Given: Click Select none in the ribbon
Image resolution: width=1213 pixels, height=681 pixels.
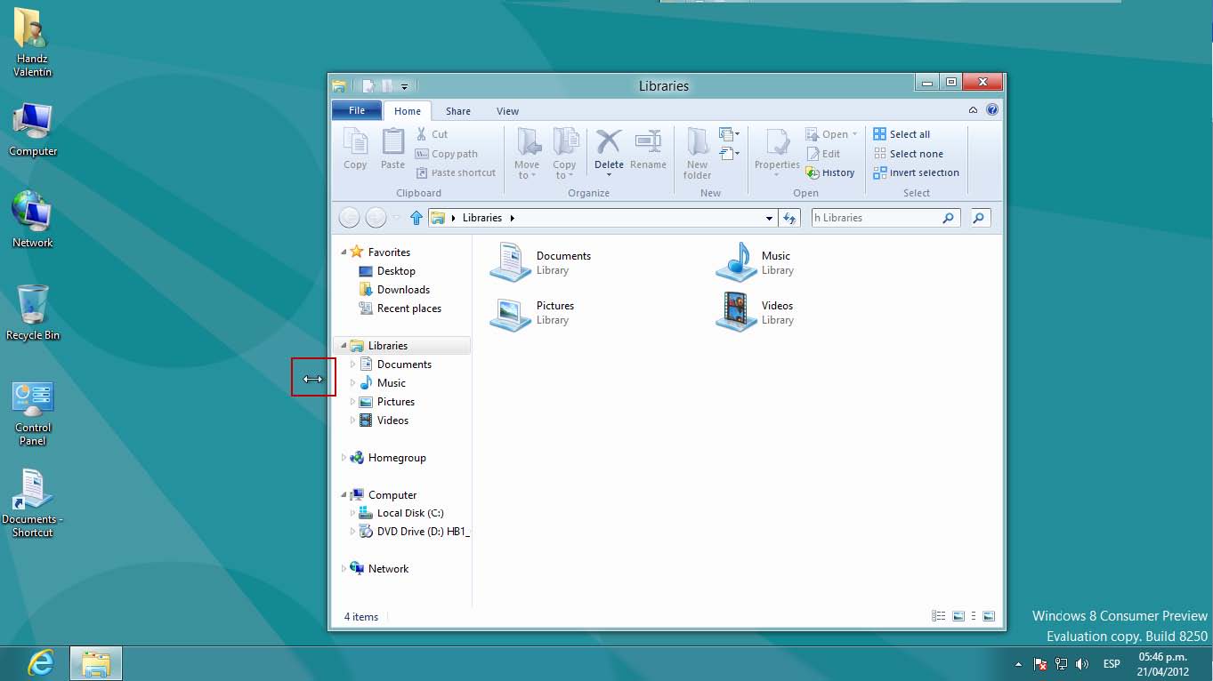Looking at the screenshot, I should tap(909, 154).
